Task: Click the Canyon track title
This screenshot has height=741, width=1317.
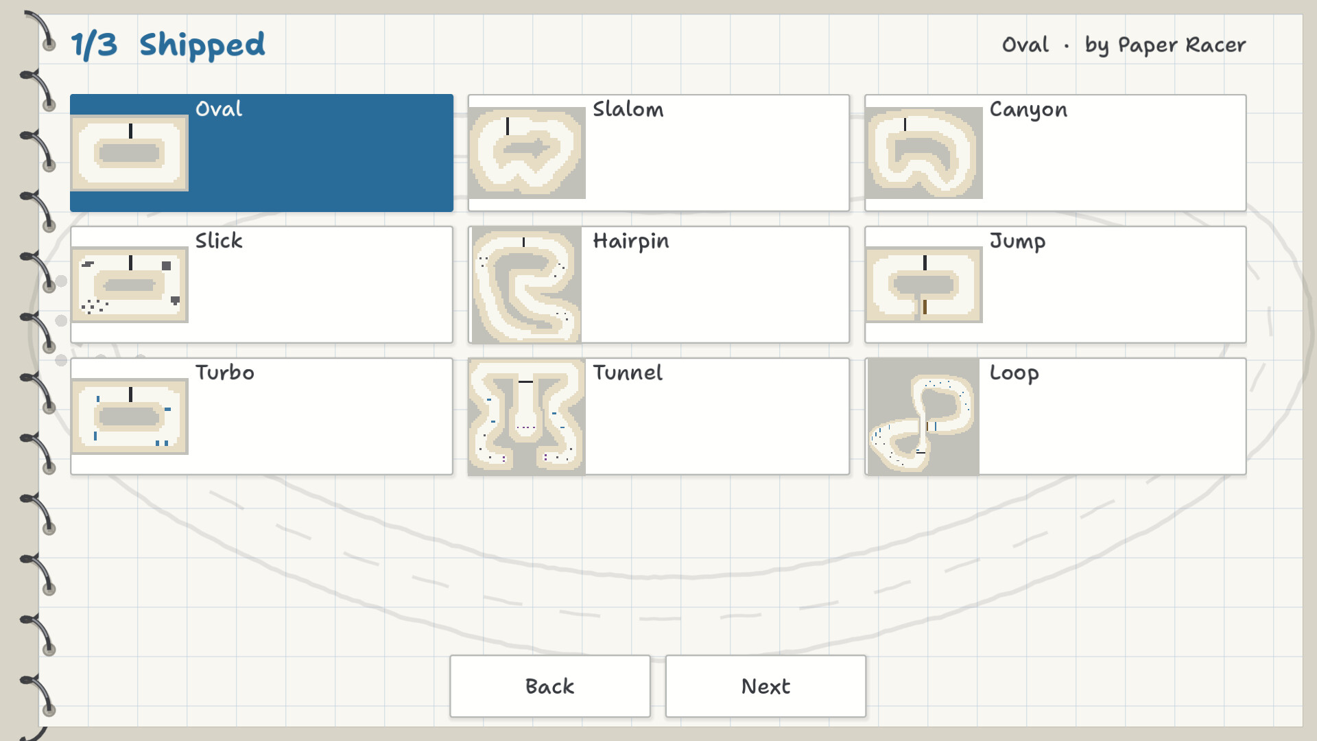Action: click(x=1028, y=110)
